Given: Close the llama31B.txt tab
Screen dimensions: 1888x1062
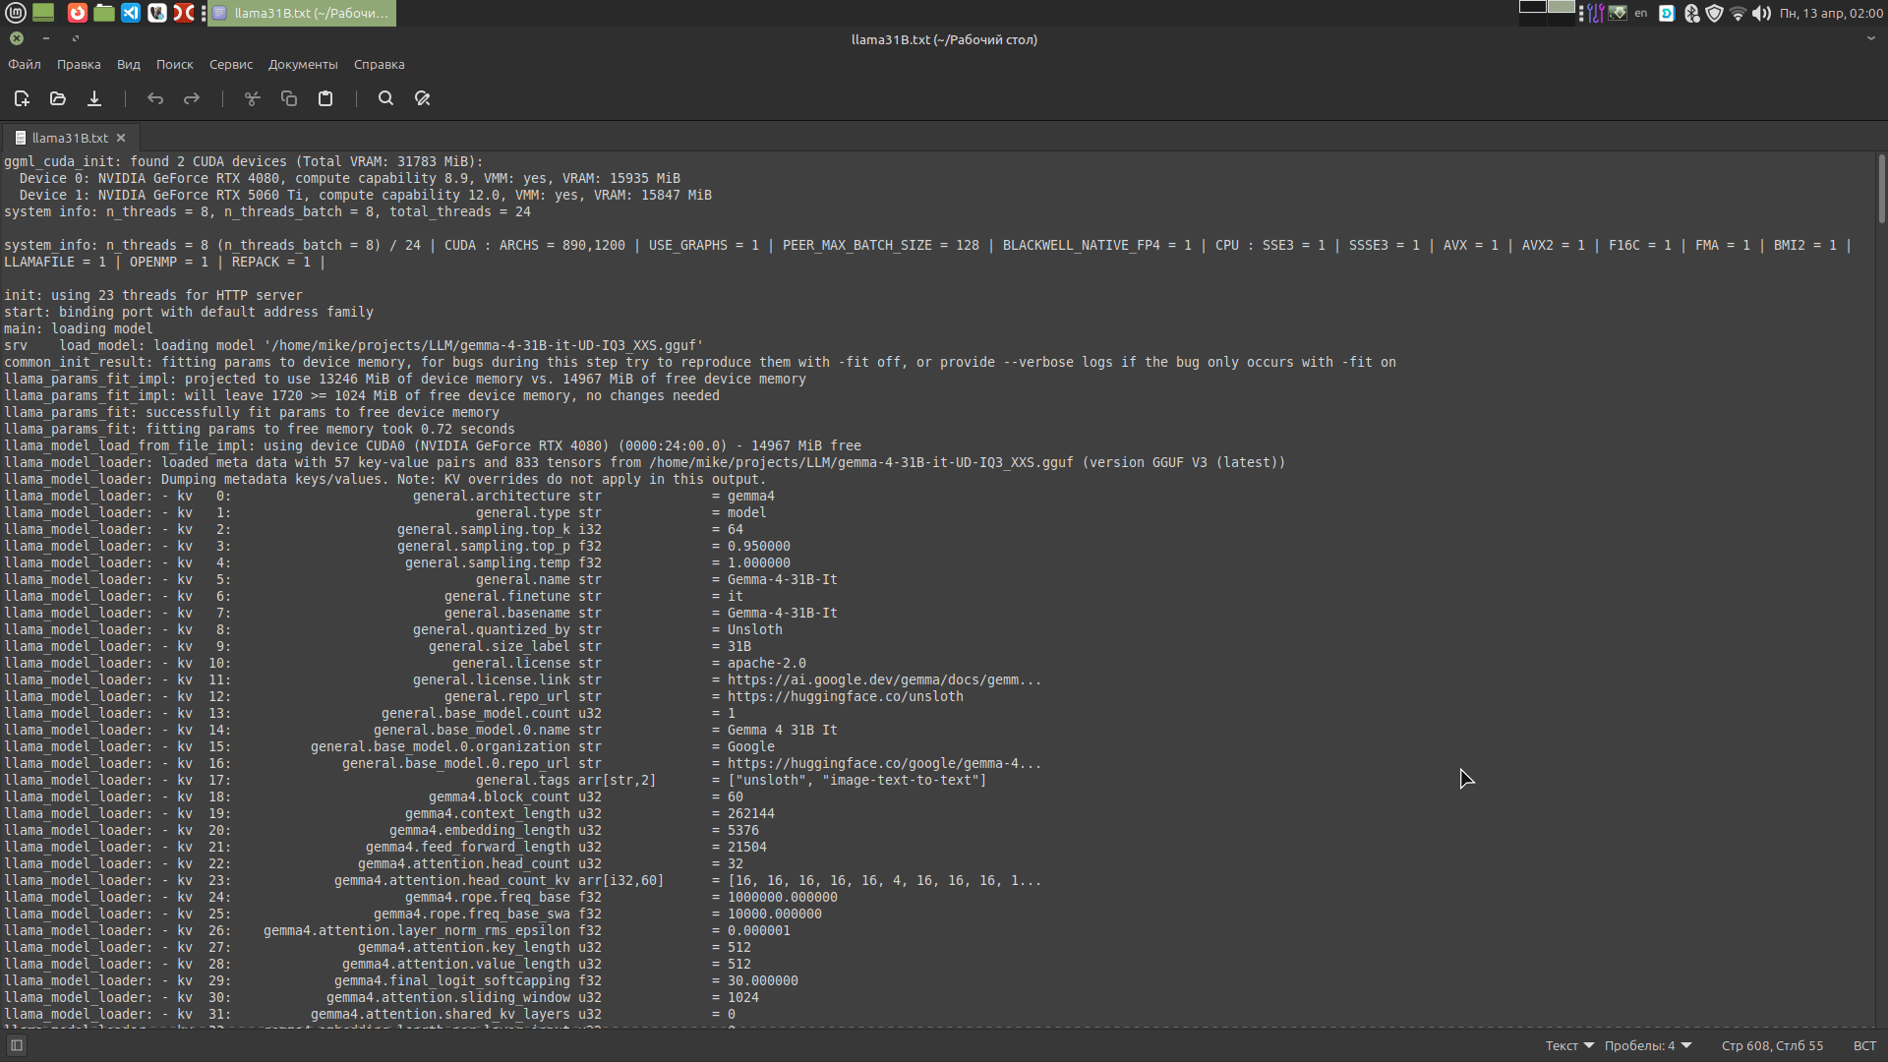Looking at the screenshot, I should click(121, 137).
